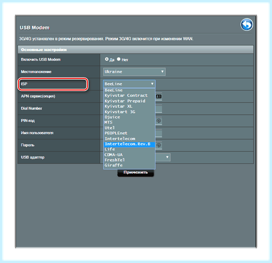Click the Dial Number input field
Viewport: 272px width, 263px height.
click(x=159, y=109)
